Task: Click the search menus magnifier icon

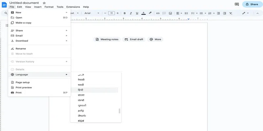Action: click(x=6, y=13)
